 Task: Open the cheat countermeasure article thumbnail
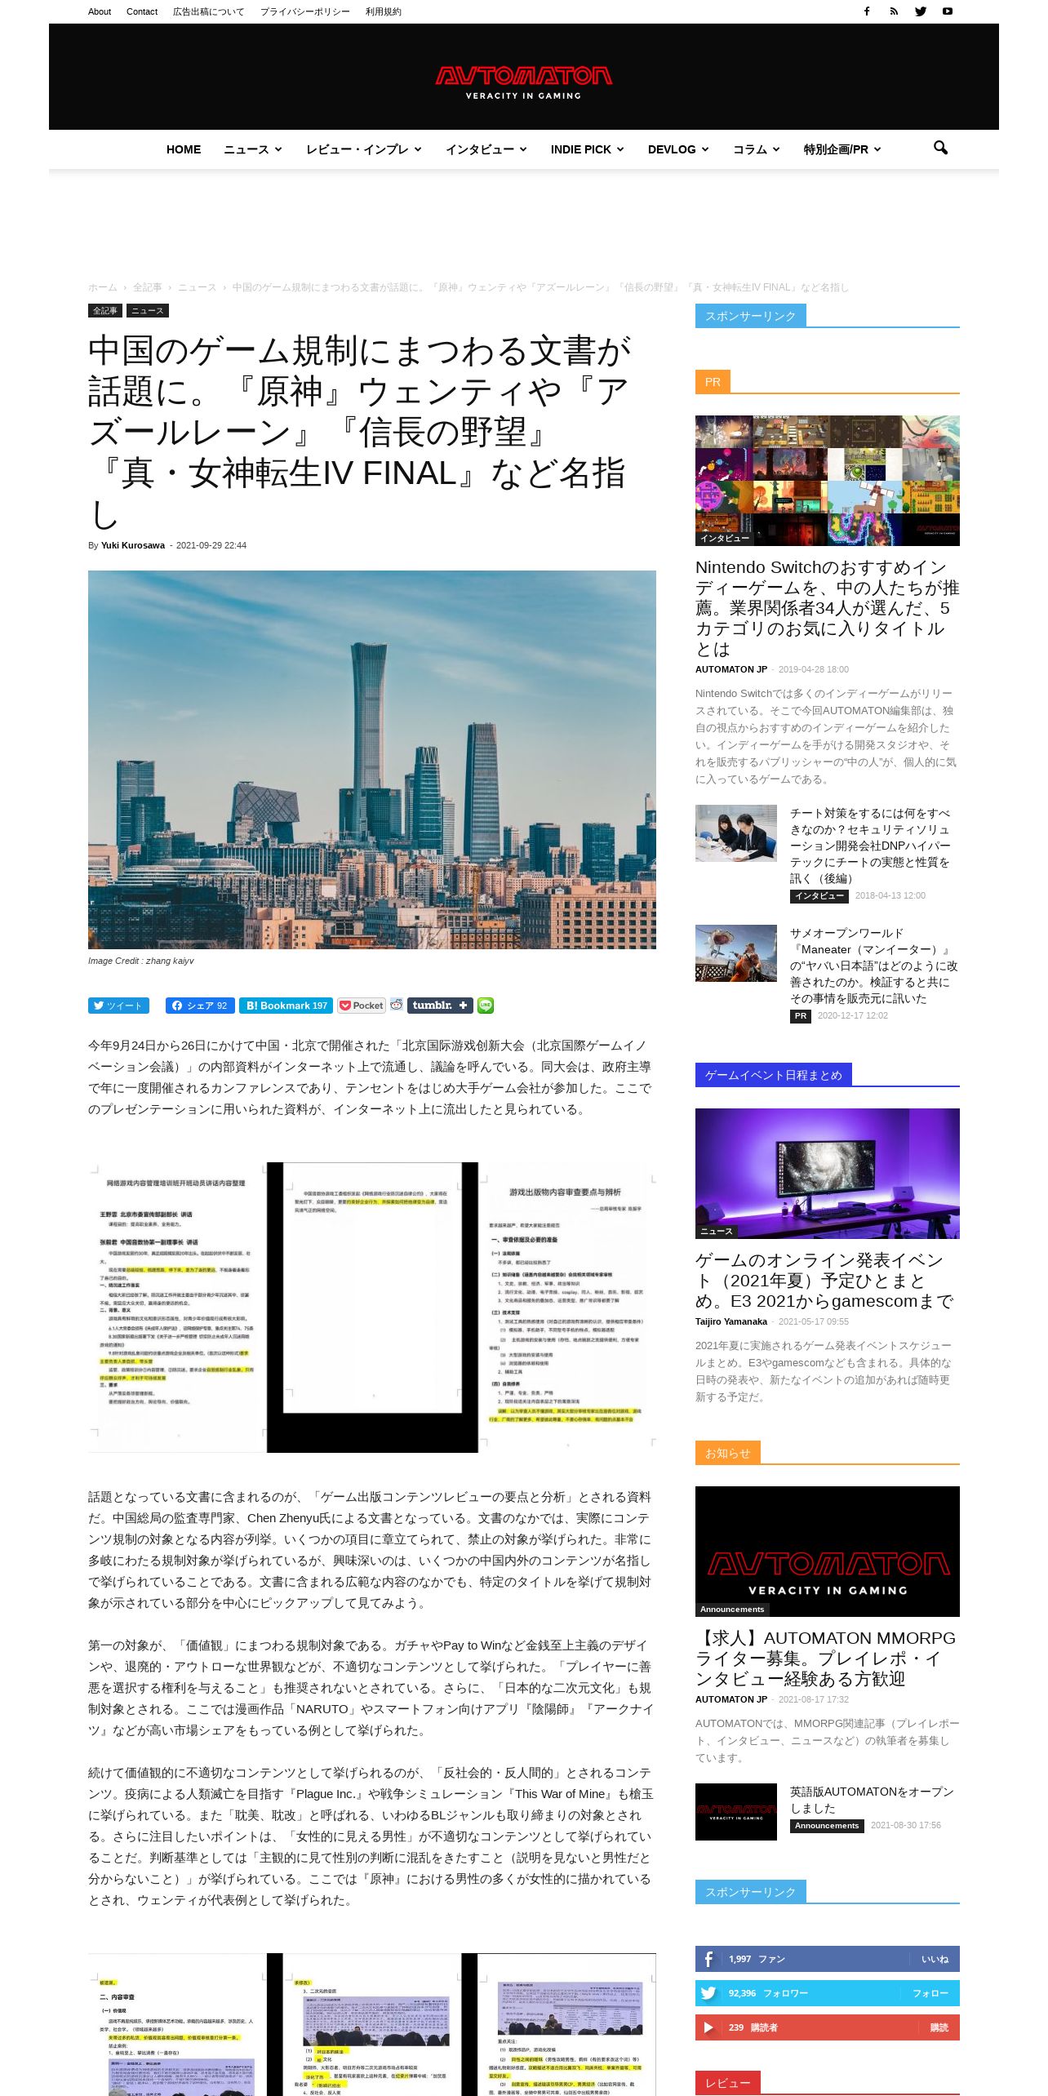pos(736,833)
